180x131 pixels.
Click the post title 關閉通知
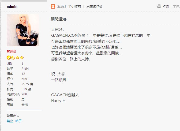59,19
